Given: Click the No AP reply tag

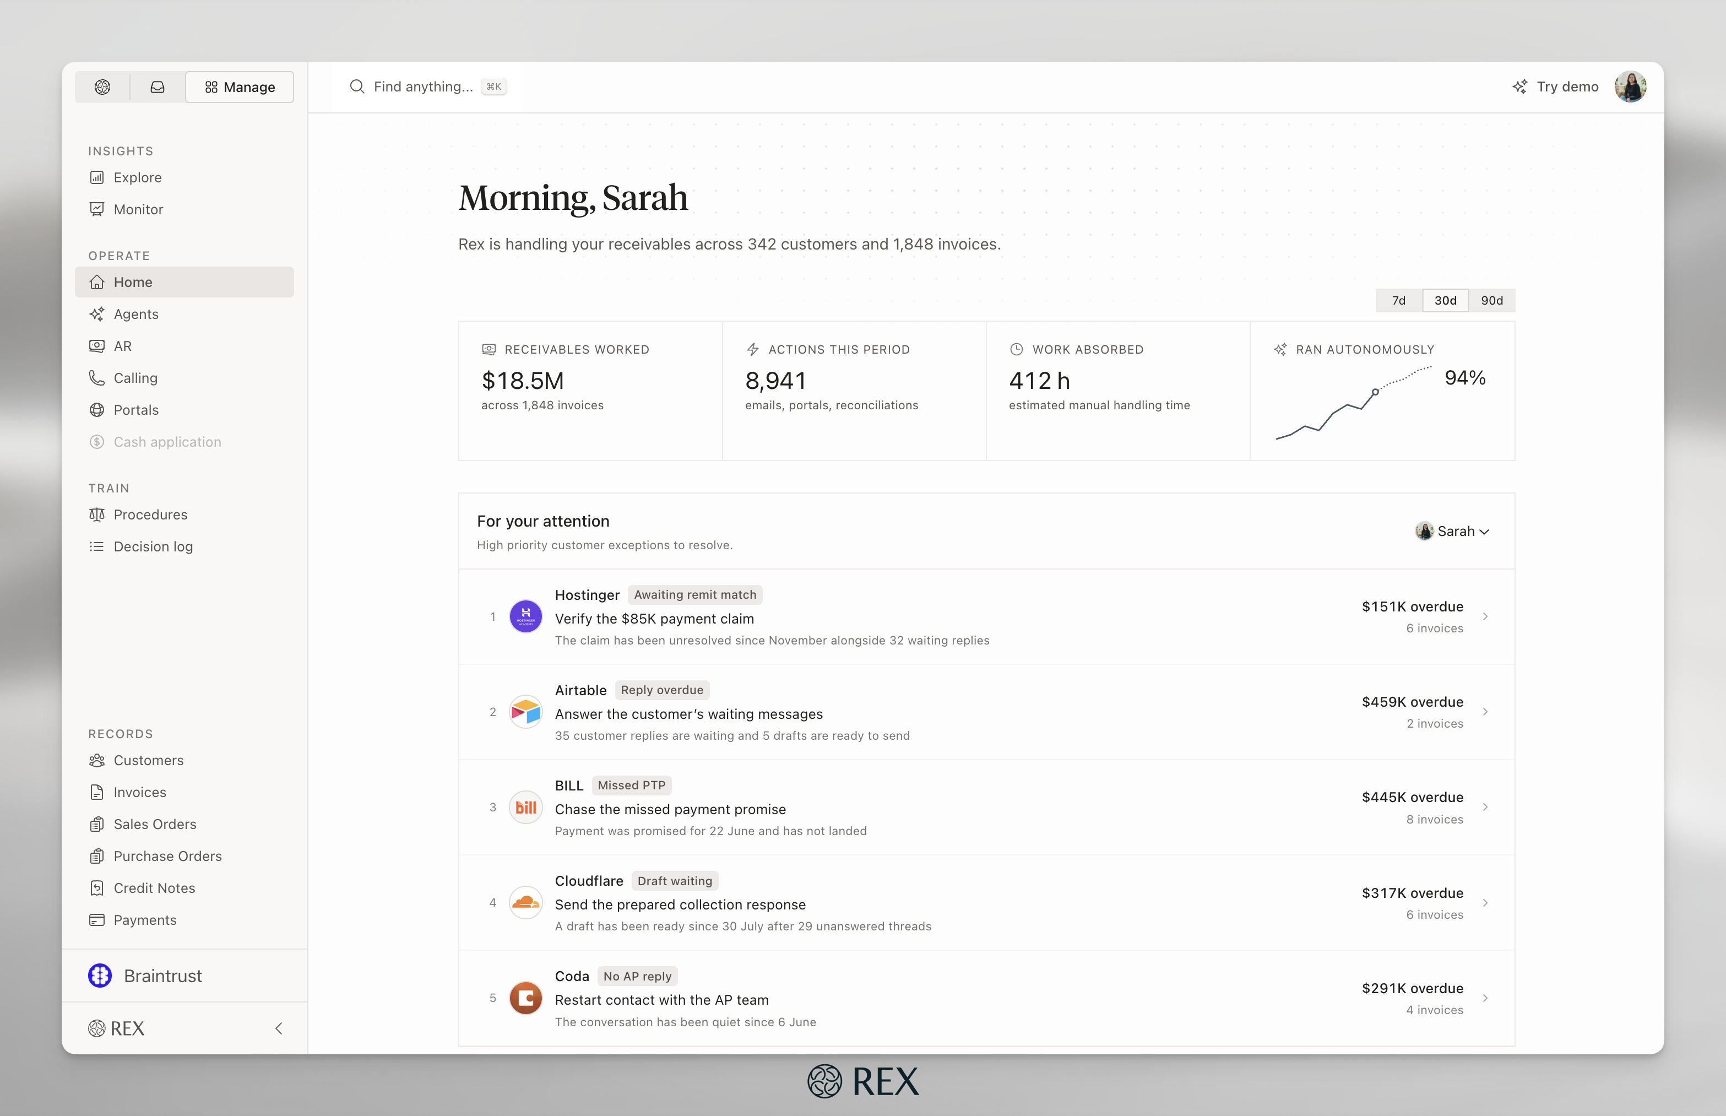Looking at the screenshot, I should coord(637,976).
